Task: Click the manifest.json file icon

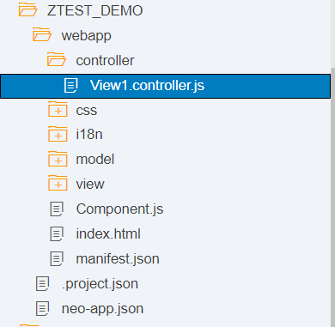Action: [x=57, y=258]
